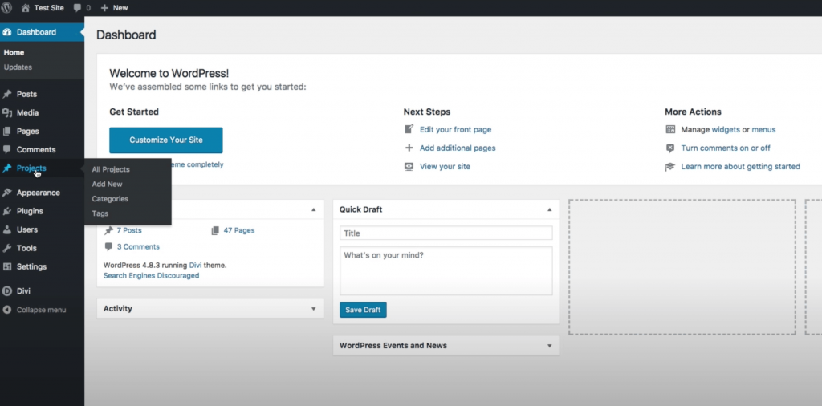Expand the Activity panel arrow

tap(314, 309)
